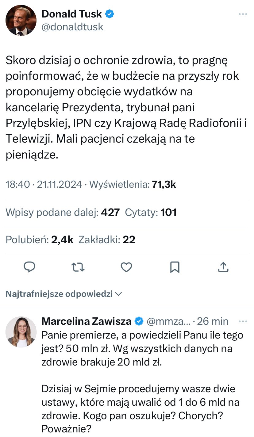The height and width of the screenshot is (437, 254).
Task: Open more options on Marcelina Zawisza's reply
Action: (243, 321)
